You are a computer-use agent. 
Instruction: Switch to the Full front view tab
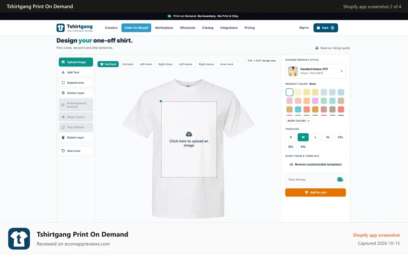108,64
